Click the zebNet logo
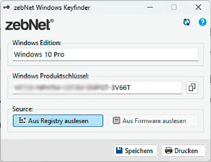Screen dimensions: 211x162 point(29,25)
